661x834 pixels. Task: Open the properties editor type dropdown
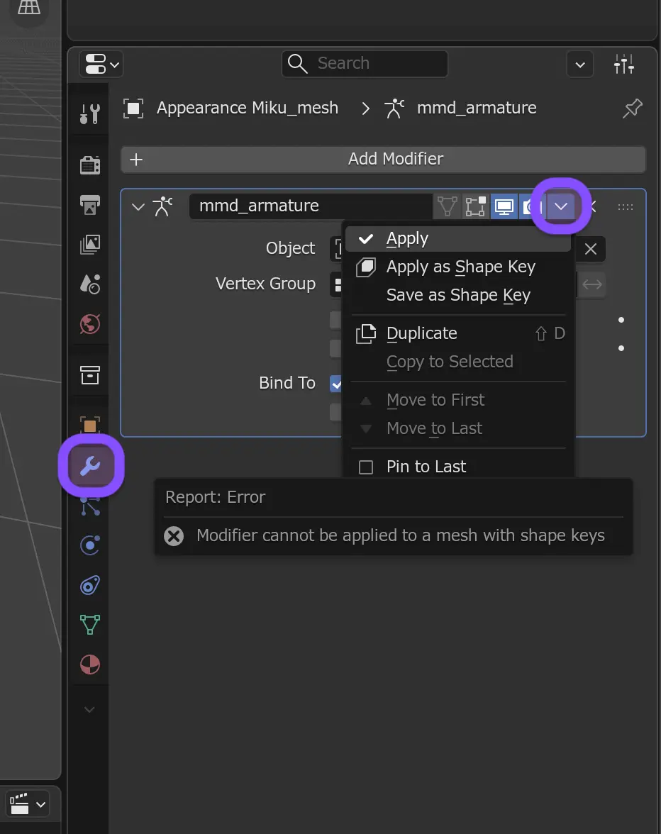101,65
